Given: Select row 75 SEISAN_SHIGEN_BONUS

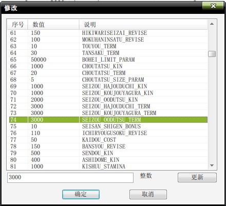Looking at the screenshot, I should point(108,126).
